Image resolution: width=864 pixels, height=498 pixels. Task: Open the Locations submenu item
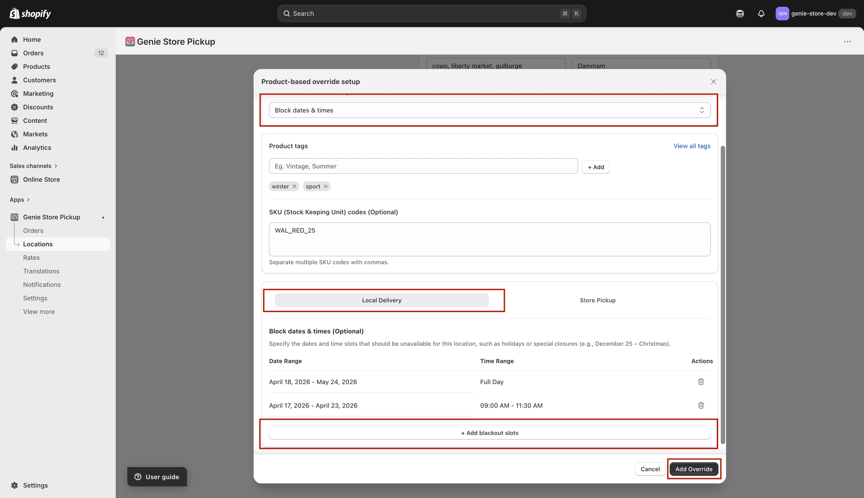pyautogui.click(x=58, y=244)
